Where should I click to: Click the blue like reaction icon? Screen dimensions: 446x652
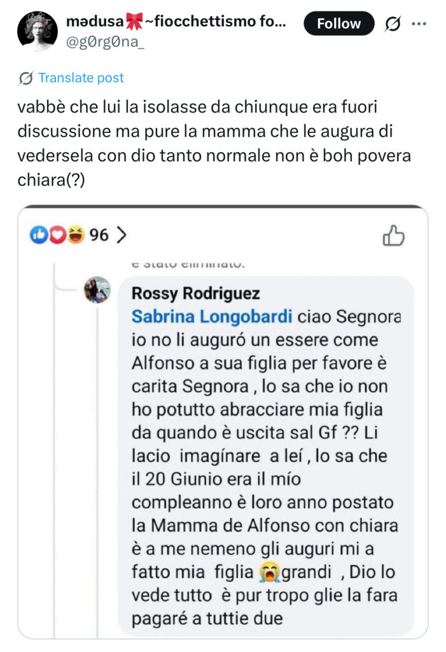pos(39,236)
